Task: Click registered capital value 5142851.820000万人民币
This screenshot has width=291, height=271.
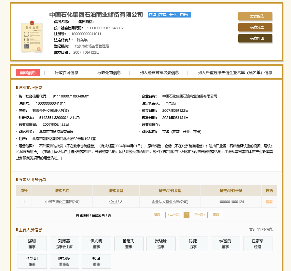Action: (59, 118)
